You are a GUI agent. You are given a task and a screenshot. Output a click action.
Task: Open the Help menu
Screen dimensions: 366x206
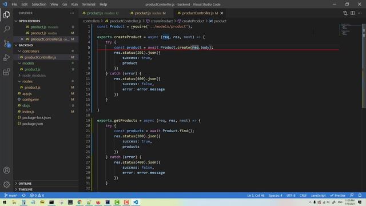click(103, 4)
